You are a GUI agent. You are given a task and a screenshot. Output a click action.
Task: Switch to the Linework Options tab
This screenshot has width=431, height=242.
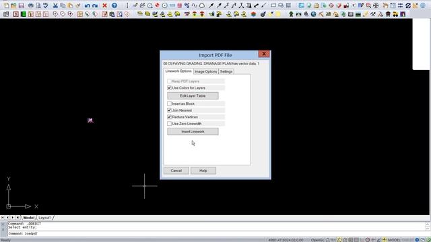click(178, 71)
